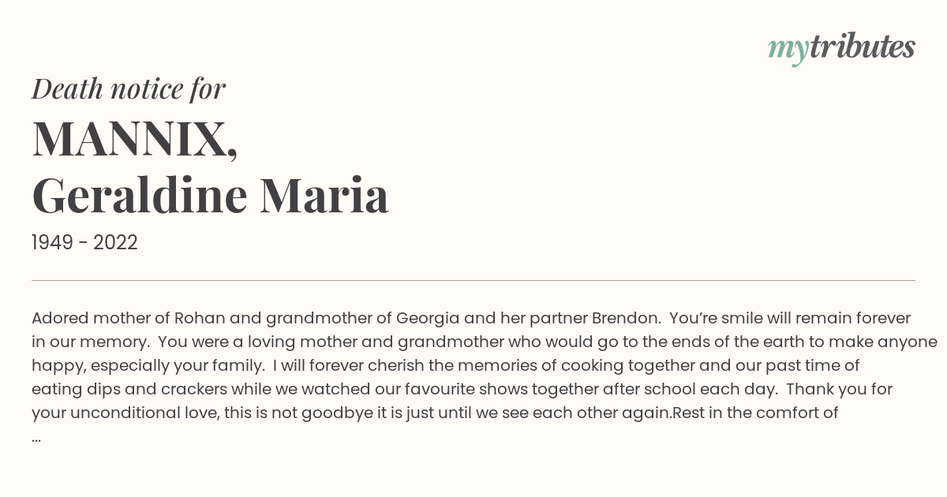Click "tributes" part of logo
The width and height of the screenshot is (947, 497).
[862, 47]
